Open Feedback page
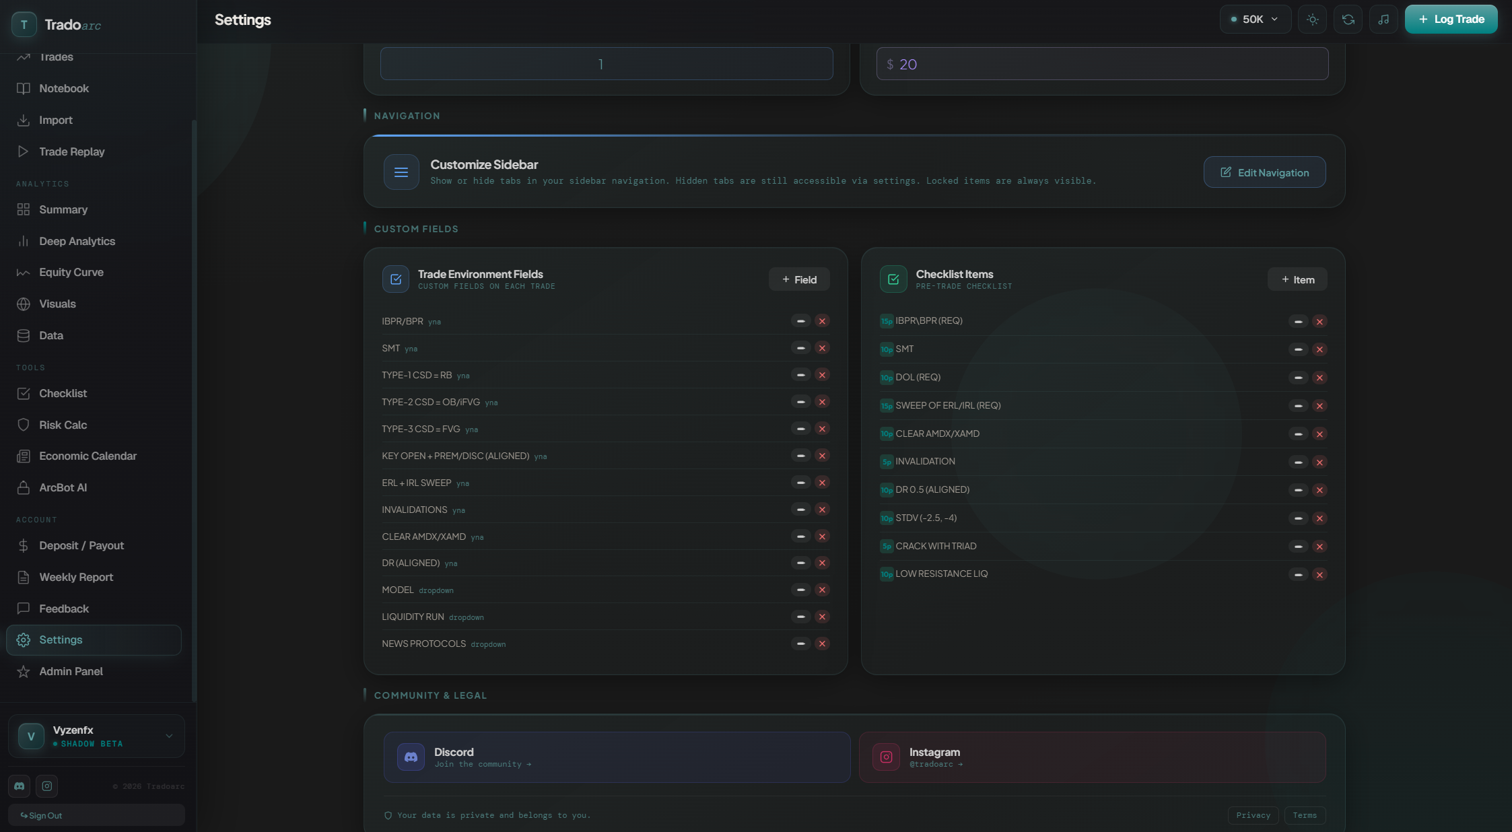This screenshot has width=1512, height=832. [x=94, y=609]
